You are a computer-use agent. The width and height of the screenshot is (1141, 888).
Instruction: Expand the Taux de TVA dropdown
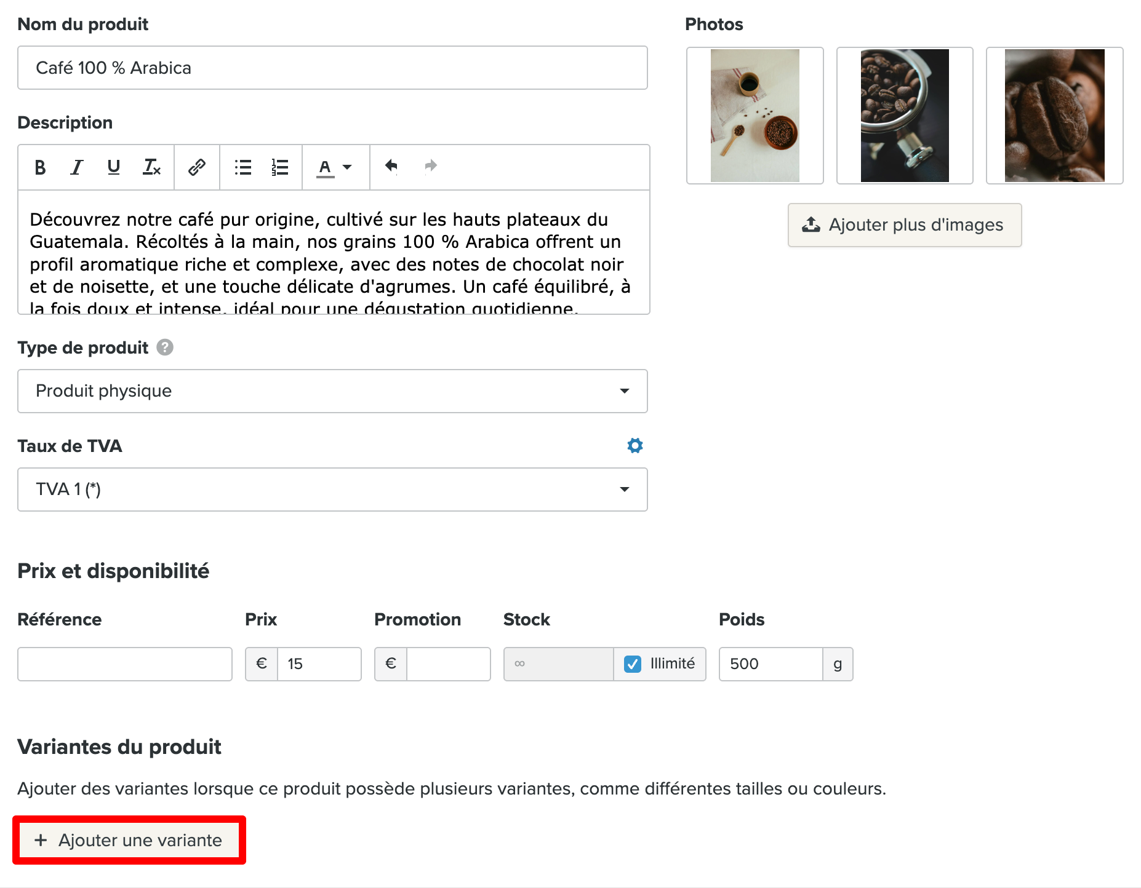click(332, 490)
